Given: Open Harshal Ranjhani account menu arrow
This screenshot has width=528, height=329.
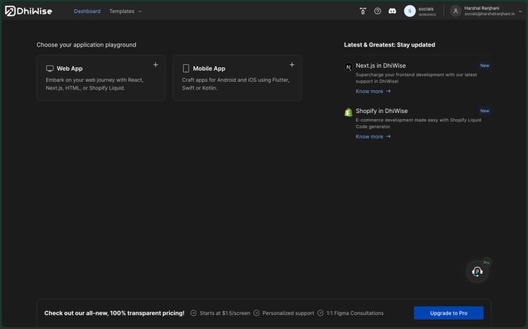Looking at the screenshot, I should (520, 11).
